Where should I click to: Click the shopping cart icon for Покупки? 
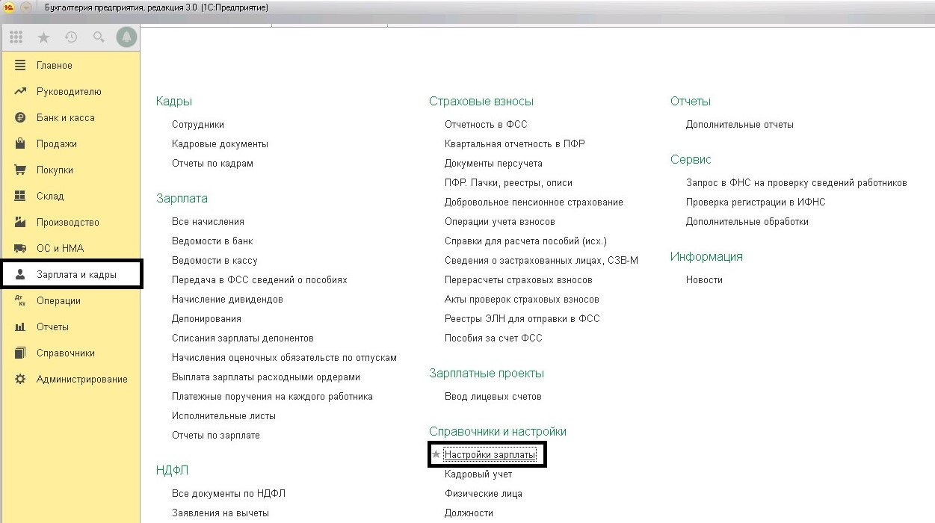tap(20, 170)
